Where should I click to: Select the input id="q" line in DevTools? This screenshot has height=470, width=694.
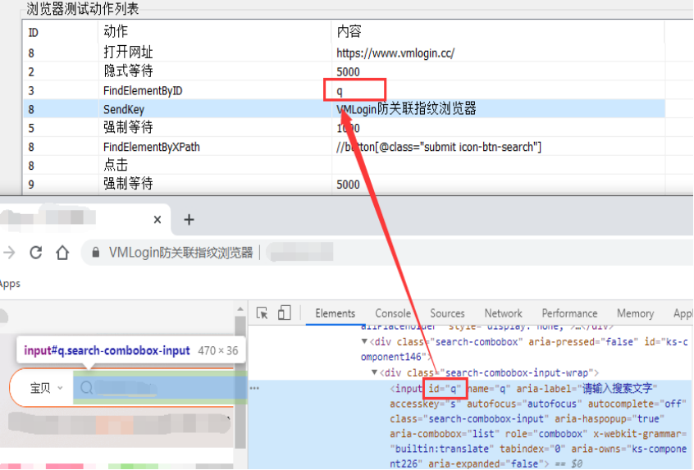(x=523, y=389)
